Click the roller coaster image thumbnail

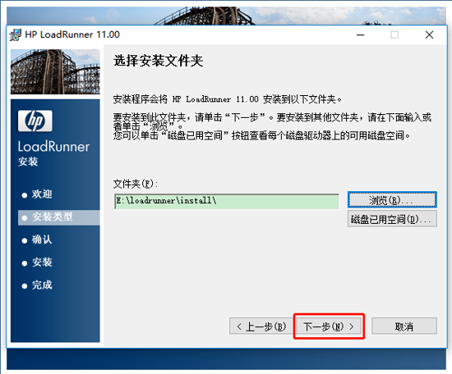(x=55, y=71)
